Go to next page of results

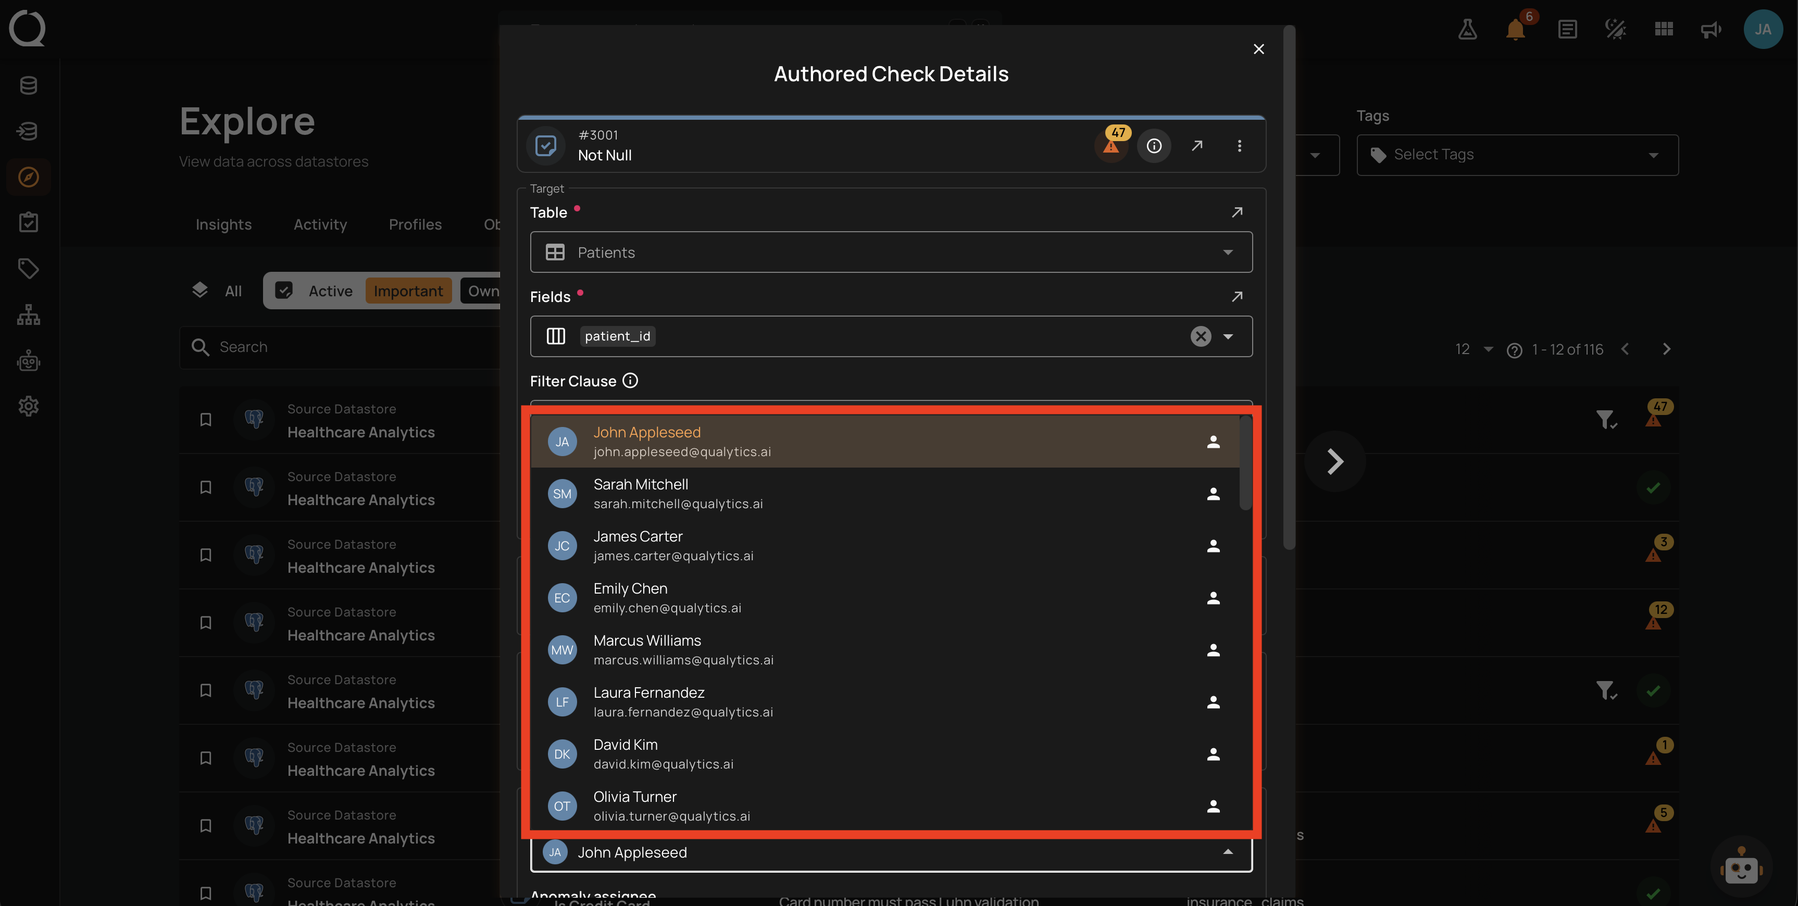pos(1667,350)
